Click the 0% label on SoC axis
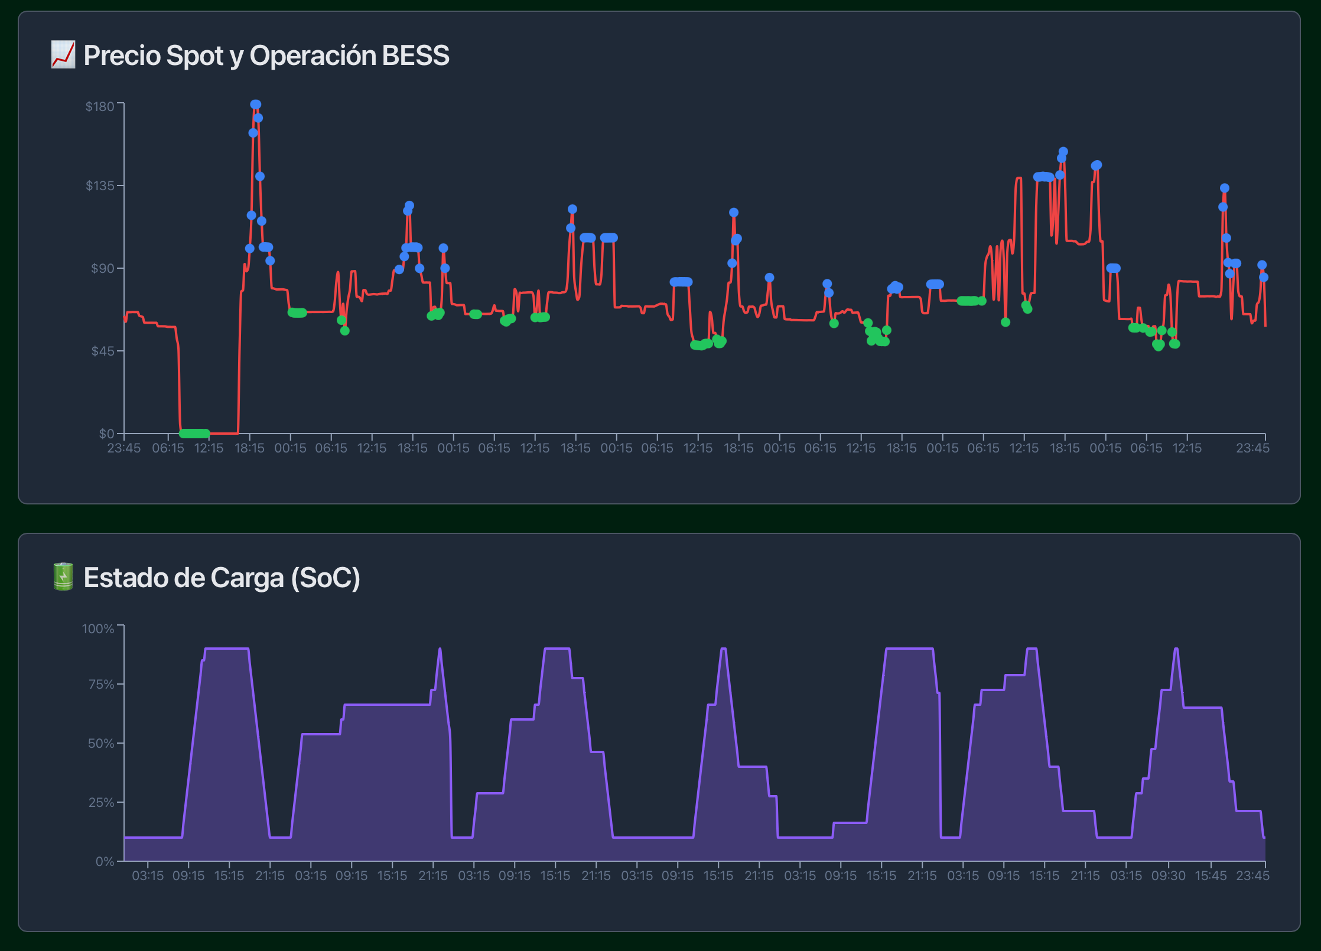The width and height of the screenshot is (1321, 951). (105, 861)
